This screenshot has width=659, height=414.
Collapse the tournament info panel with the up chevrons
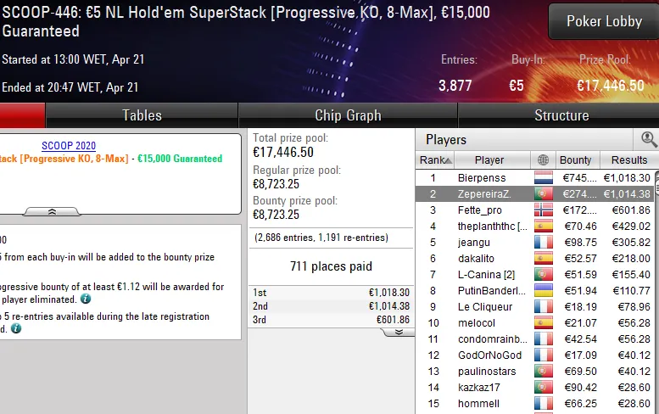tap(52, 211)
